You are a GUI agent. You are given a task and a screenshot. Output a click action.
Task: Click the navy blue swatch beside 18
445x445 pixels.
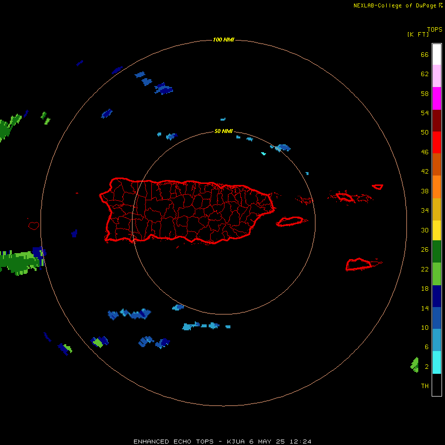(x=437, y=296)
